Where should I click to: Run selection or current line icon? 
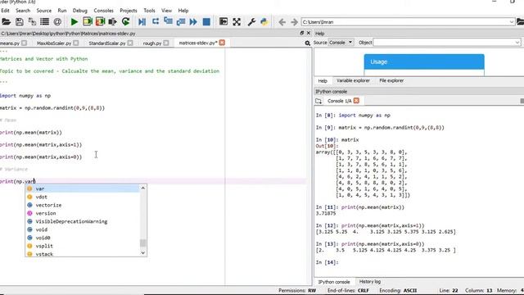(113, 22)
